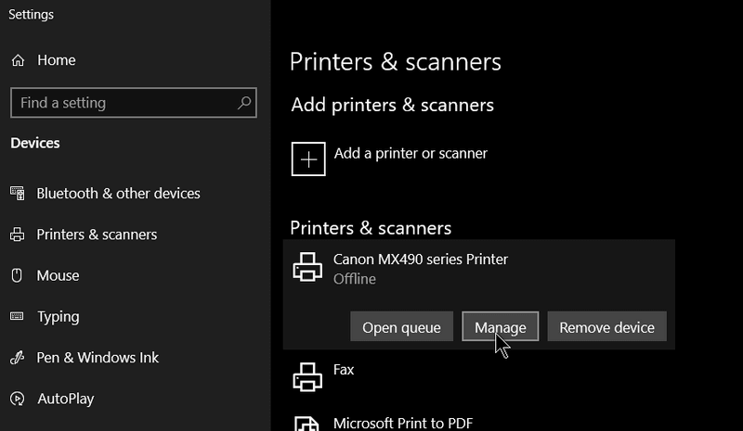Click the Remove device button
The image size is (743, 431).
click(x=607, y=326)
